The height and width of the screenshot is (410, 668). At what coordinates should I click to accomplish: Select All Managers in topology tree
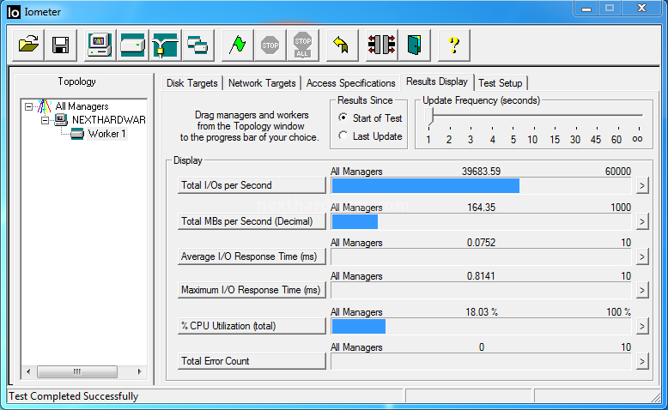coord(82,106)
